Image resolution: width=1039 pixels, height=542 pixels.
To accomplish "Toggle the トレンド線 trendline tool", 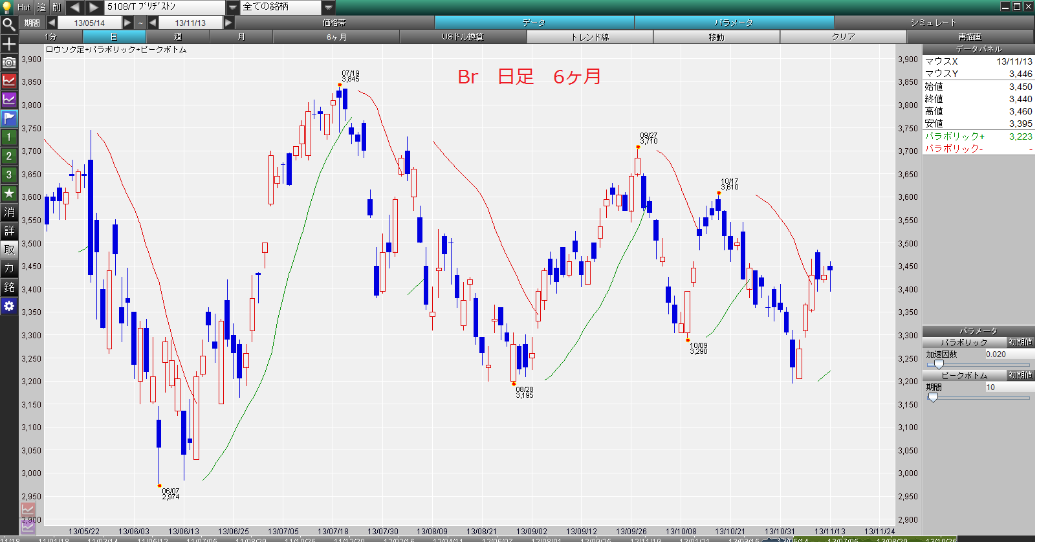I will (590, 37).
